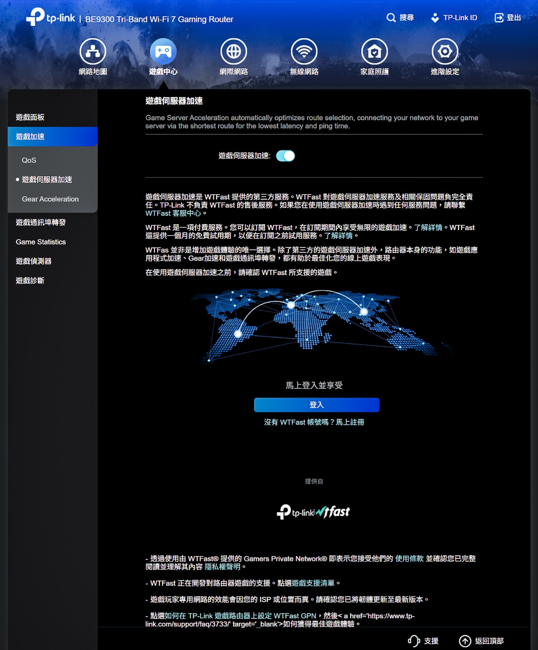This screenshot has height=650, width=538.
Task: Click the 返回頂部 text at bottom
Action: (489, 641)
